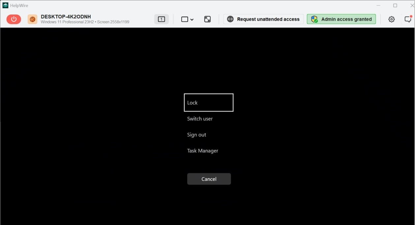The height and width of the screenshot is (225, 415).
Task: Open Task Manager from the security menu
Action: [202, 151]
